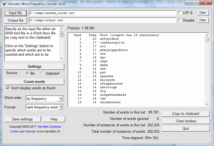Image resolution: width=214 pixels, height=146 pixels.
Task: Click the word äulcxyßn in results
Action: coord(108,80)
